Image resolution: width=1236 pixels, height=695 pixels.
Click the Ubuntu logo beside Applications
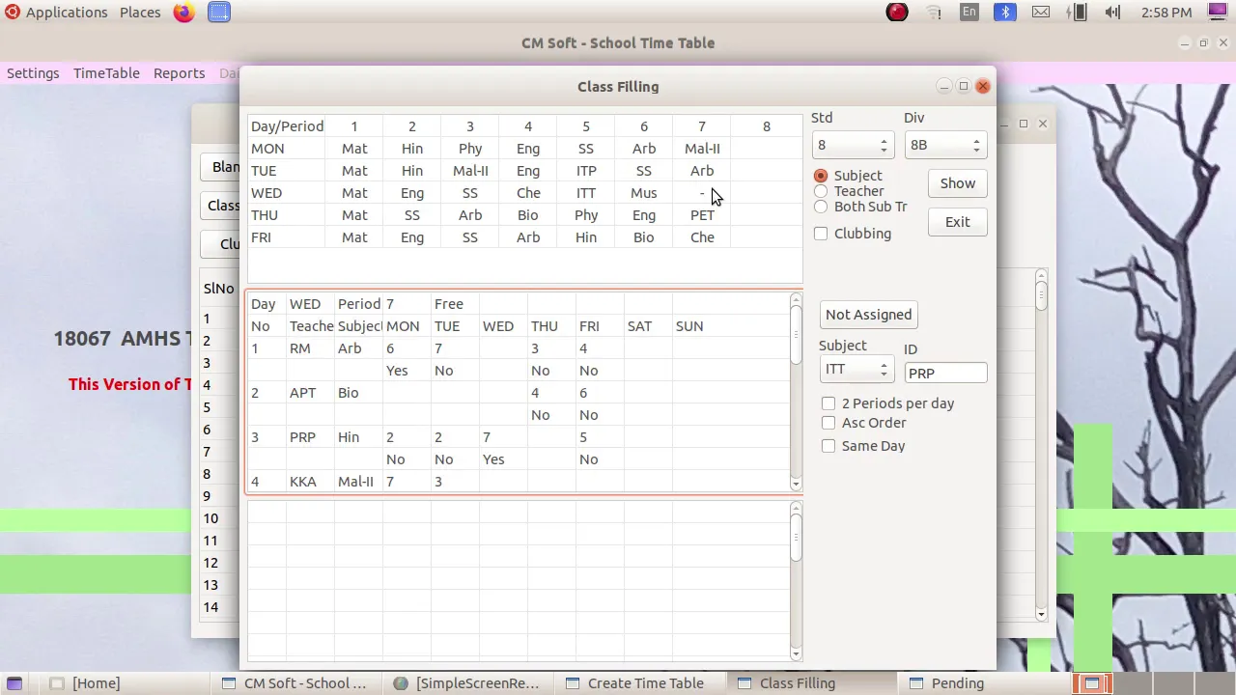13,13
